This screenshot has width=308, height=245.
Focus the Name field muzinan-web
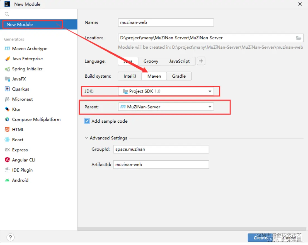pos(166,22)
